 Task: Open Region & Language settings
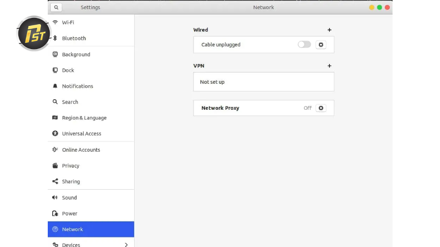[x=91, y=117]
